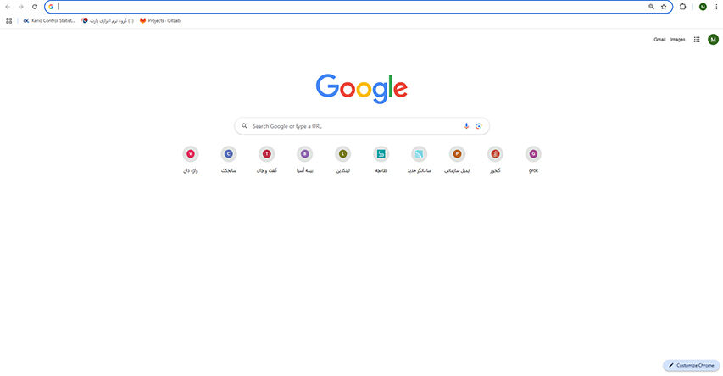Image resolution: width=723 pixels, height=376 pixels.
Task: Open the Gmail link
Action: [659, 40]
